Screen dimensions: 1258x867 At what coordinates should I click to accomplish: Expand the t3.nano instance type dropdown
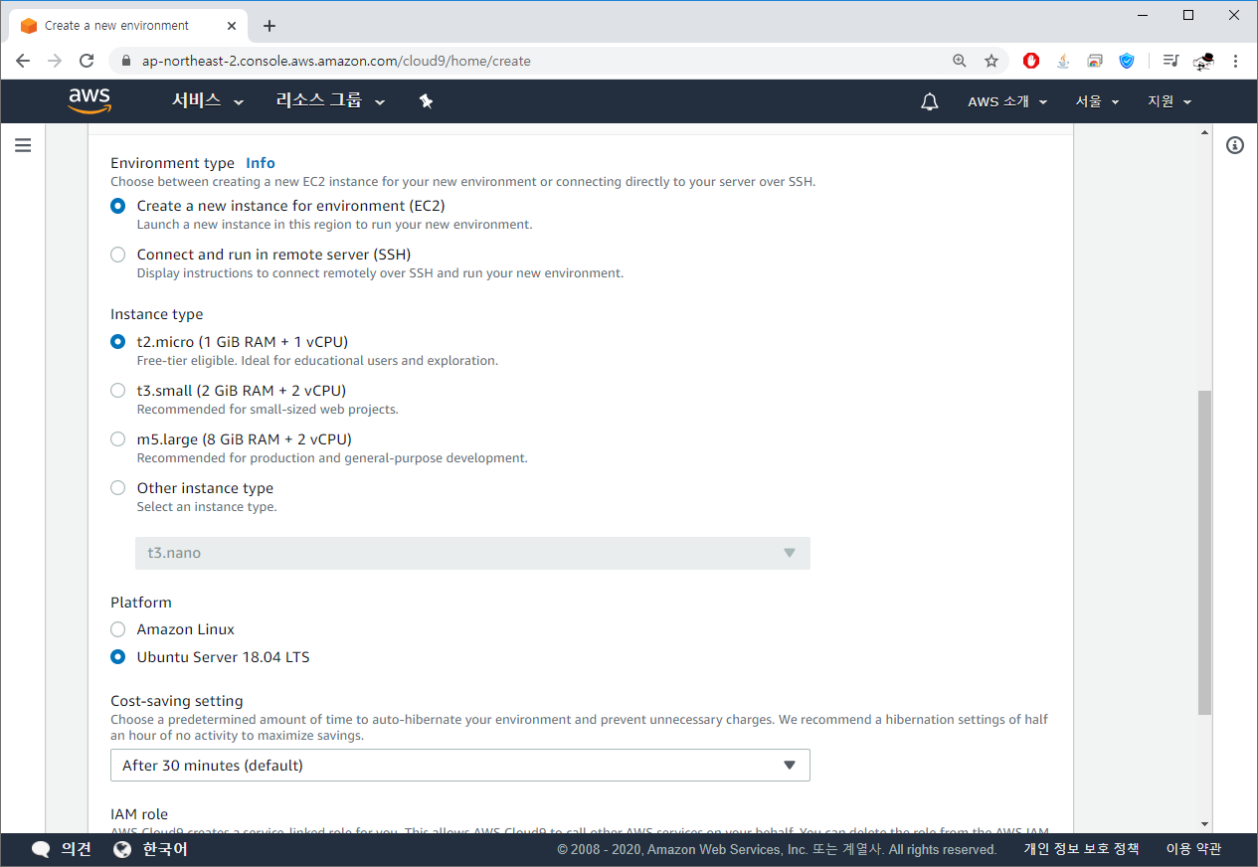point(472,553)
